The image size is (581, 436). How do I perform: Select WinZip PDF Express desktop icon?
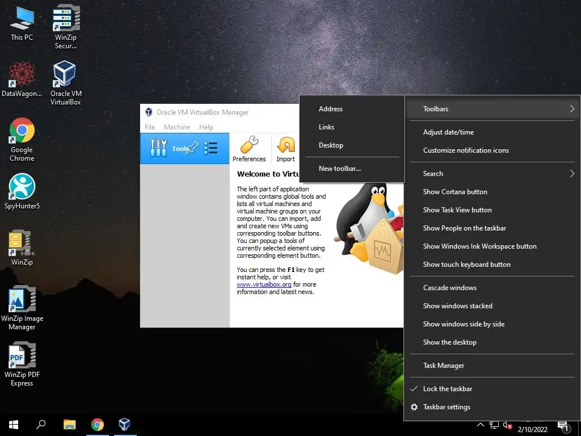[22, 364]
